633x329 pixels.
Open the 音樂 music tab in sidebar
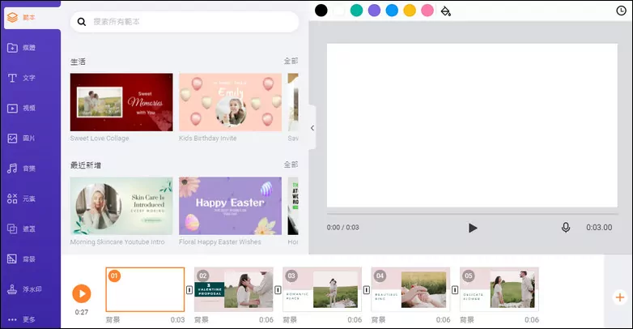pos(22,169)
